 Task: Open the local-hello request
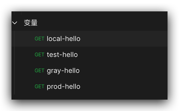(64, 39)
